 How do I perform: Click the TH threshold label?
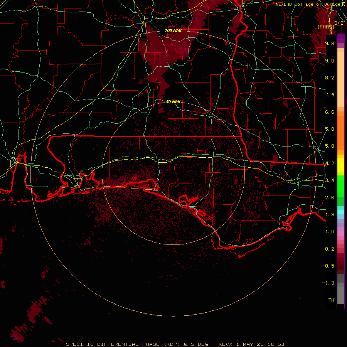[331, 300]
